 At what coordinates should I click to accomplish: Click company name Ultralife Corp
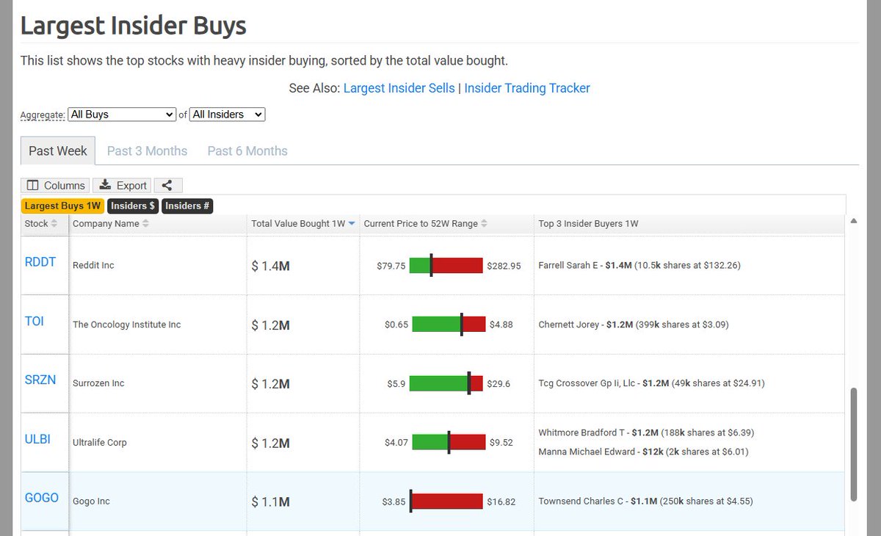tap(100, 443)
